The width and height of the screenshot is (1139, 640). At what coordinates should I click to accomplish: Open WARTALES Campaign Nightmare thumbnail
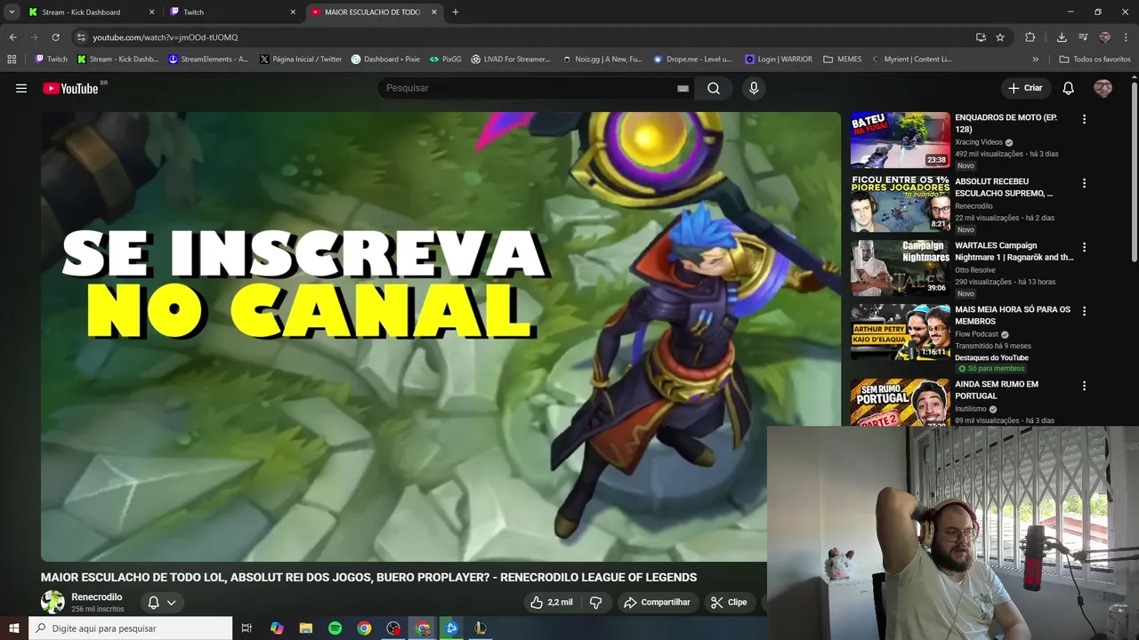point(901,268)
